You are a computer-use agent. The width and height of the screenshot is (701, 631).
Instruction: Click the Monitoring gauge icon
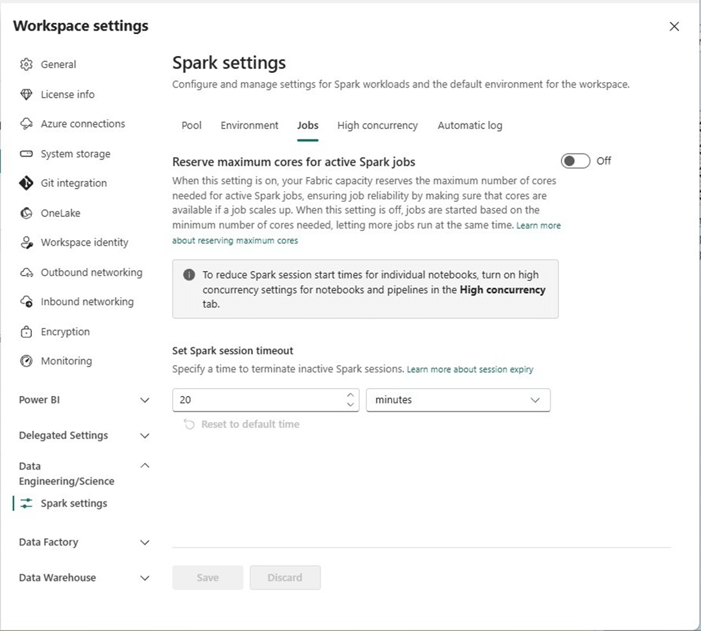pyautogui.click(x=27, y=361)
